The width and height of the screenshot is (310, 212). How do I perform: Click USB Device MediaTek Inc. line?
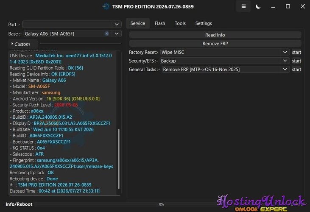(x=61, y=59)
